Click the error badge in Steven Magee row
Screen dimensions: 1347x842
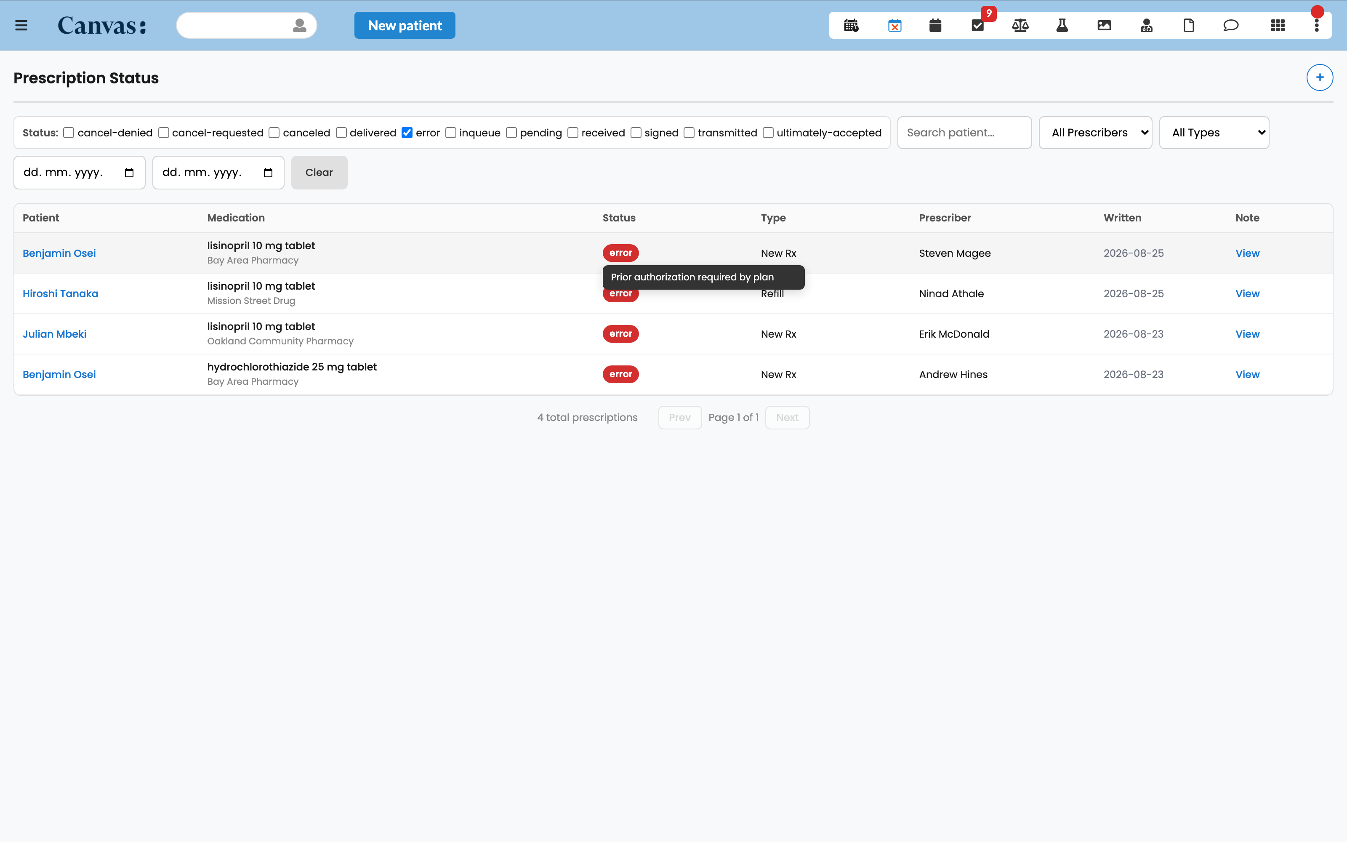pos(620,253)
